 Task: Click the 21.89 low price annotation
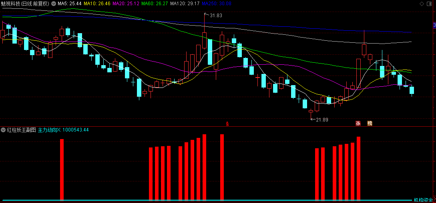coord(322,120)
